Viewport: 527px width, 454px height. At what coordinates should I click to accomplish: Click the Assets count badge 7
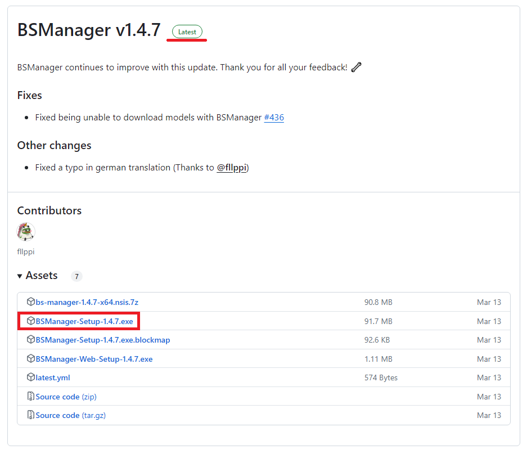click(x=76, y=276)
